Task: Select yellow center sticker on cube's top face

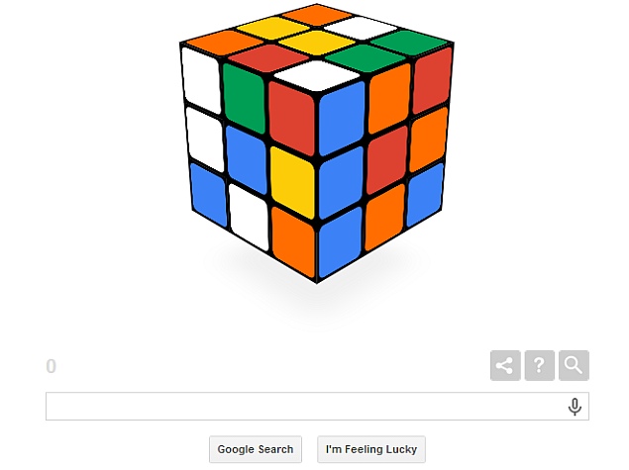Action: pyautogui.click(x=317, y=43)
